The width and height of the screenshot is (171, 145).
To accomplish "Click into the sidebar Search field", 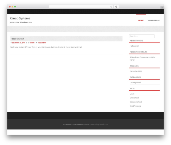I will [x=142, y=36].
